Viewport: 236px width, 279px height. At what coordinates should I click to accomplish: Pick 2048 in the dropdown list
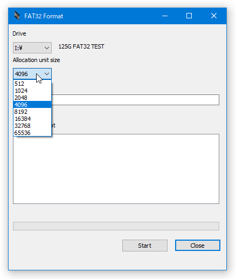coord(32,98)
